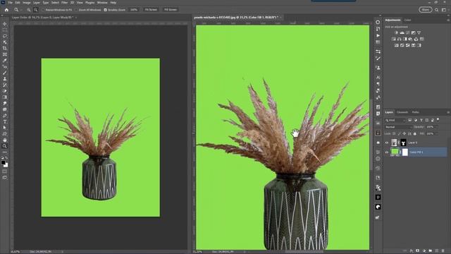Open the File menu
This screenshot has height=254, width=451.
point(11,3)
